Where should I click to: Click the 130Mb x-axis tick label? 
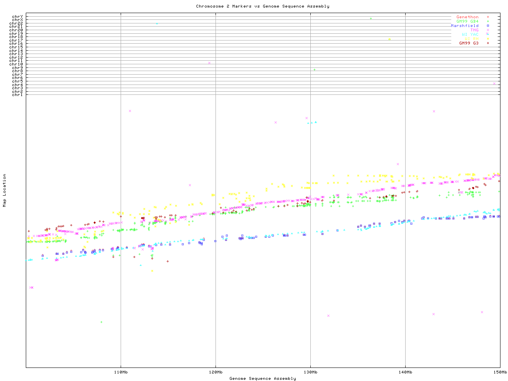click(x=310, y=372)
